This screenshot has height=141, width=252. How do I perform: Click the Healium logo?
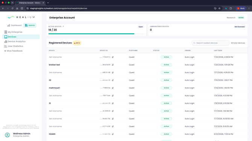(x=21, y=17)
